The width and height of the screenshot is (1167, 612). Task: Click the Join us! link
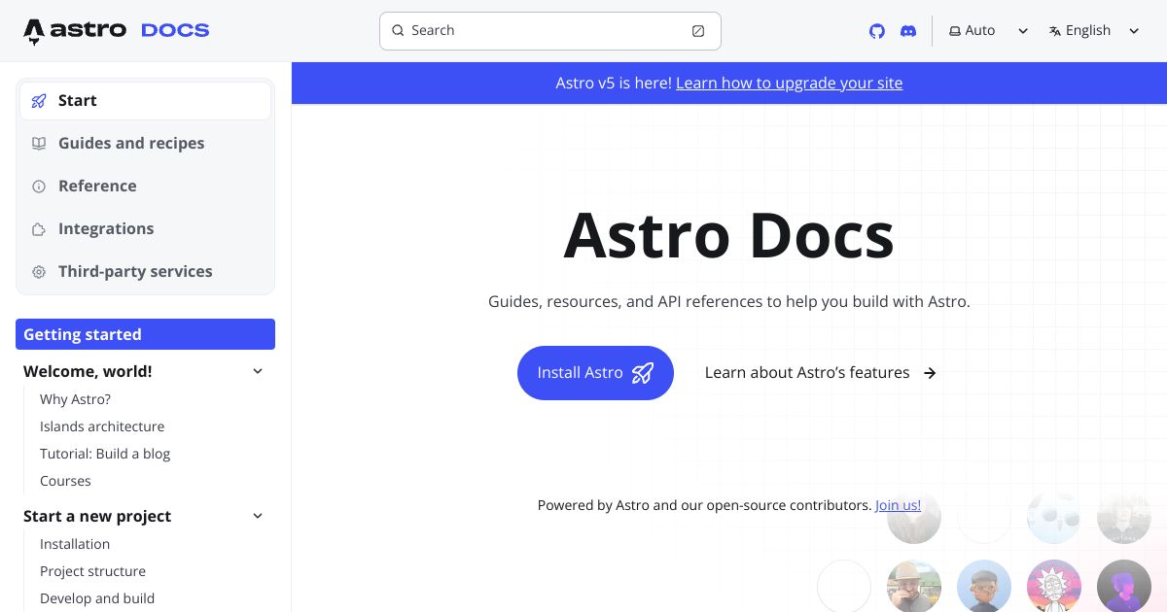(x=898, y=505)
